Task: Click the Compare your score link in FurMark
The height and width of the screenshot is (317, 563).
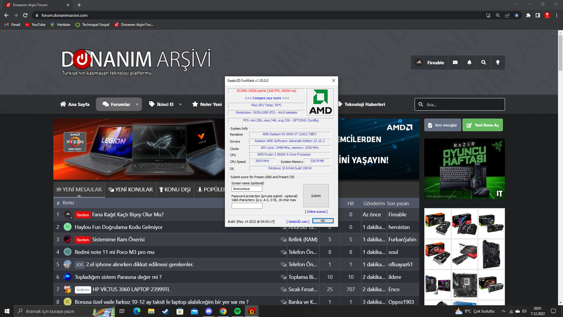Action: point(267,98)
